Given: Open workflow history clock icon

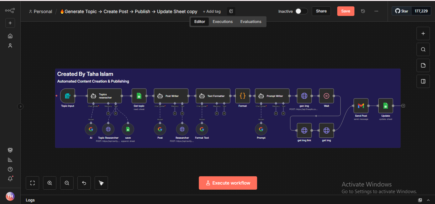Looking at the screenshot, I should (x=363, y=11).
